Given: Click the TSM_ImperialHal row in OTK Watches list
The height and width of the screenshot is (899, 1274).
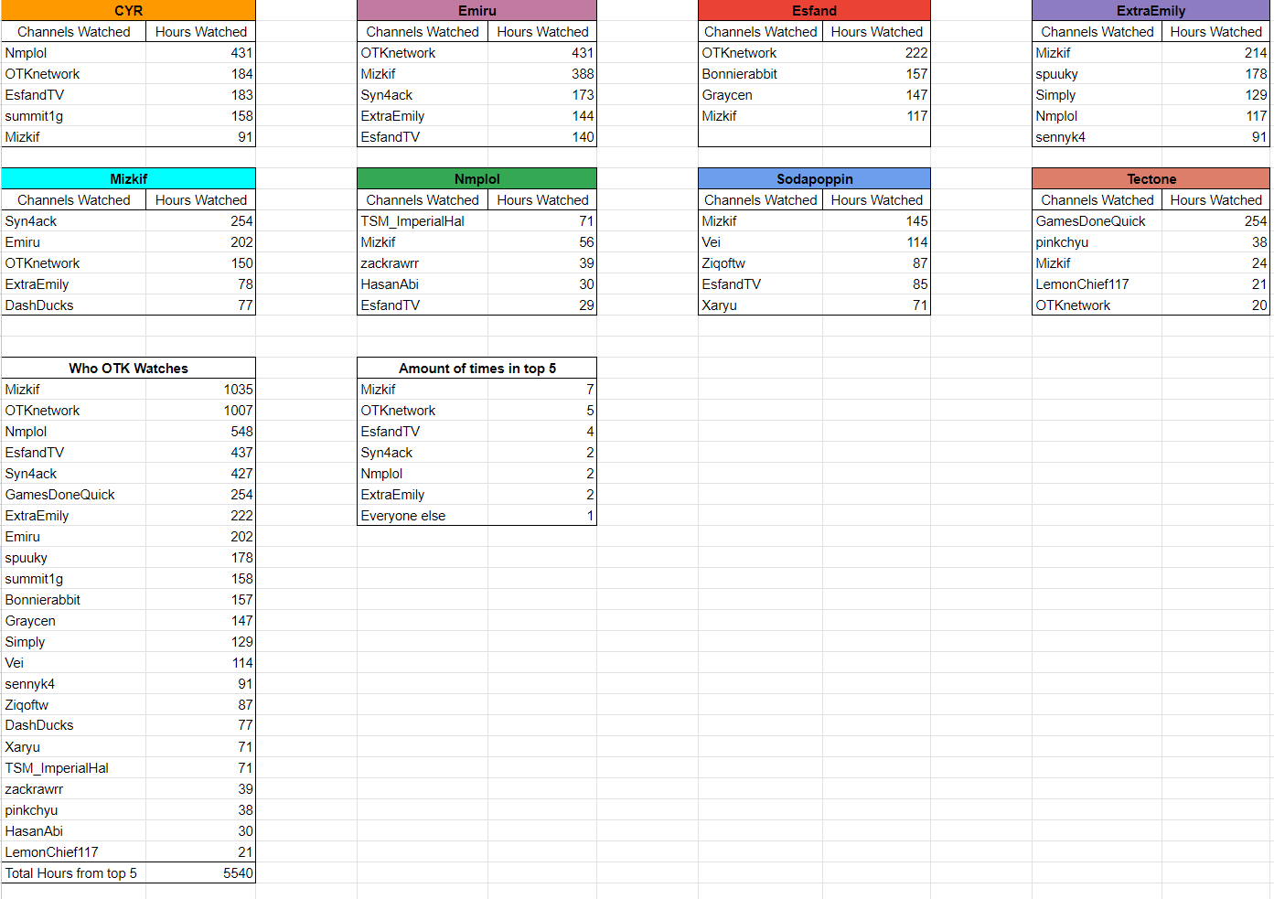Looking at the screenshot, I should [x=128, y=767].
